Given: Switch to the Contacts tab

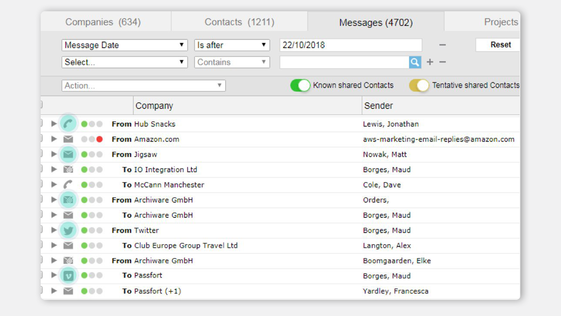Looking at the screenshot, I should click(x=239, y=22).
